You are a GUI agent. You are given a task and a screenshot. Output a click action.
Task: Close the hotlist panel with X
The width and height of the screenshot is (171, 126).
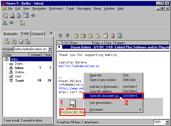[x=51, y=33]
